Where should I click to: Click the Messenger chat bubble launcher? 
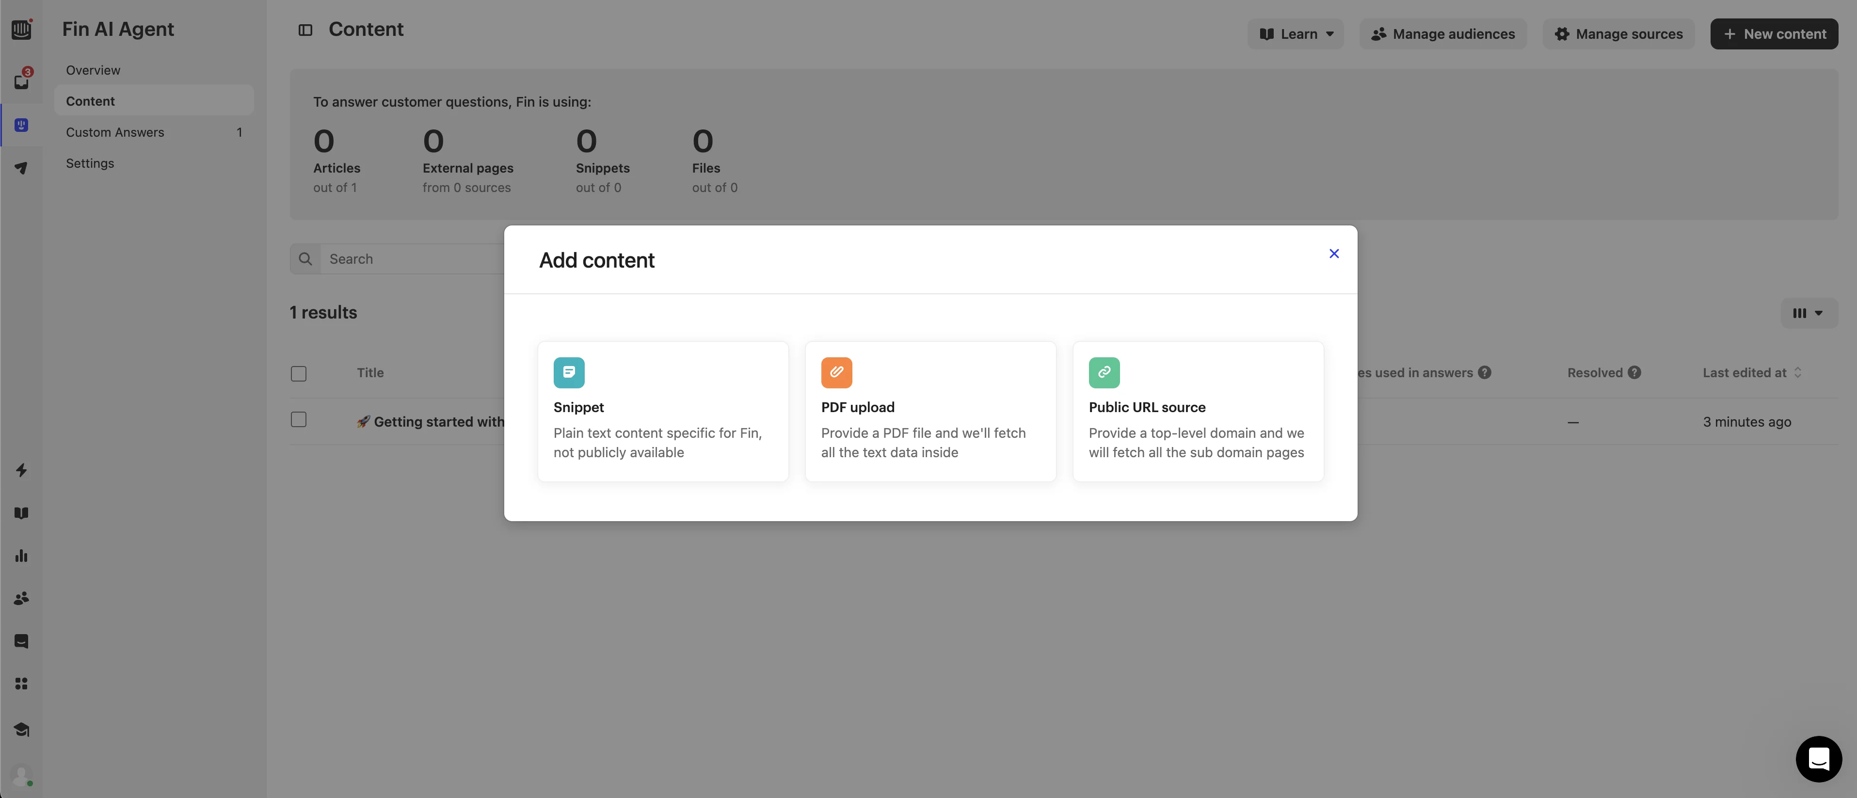1818,758
